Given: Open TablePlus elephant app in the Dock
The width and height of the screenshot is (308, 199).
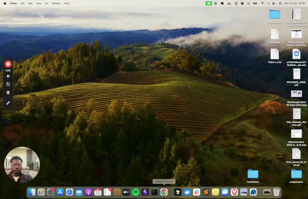Looking at the screenshot, I should 225,192.
